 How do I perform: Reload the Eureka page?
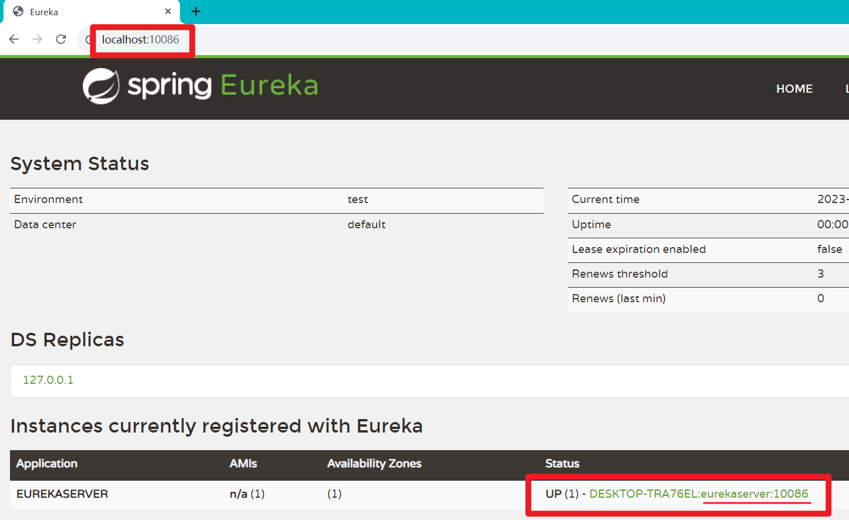point(61,39)
